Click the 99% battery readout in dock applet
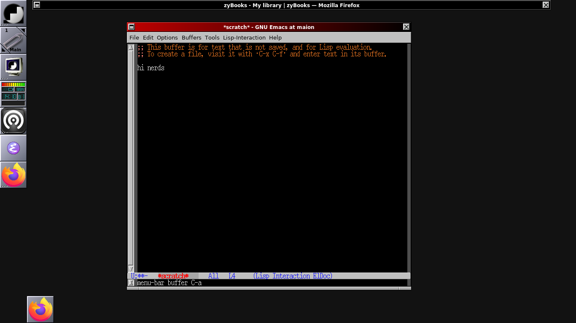 tap(20, 90)
